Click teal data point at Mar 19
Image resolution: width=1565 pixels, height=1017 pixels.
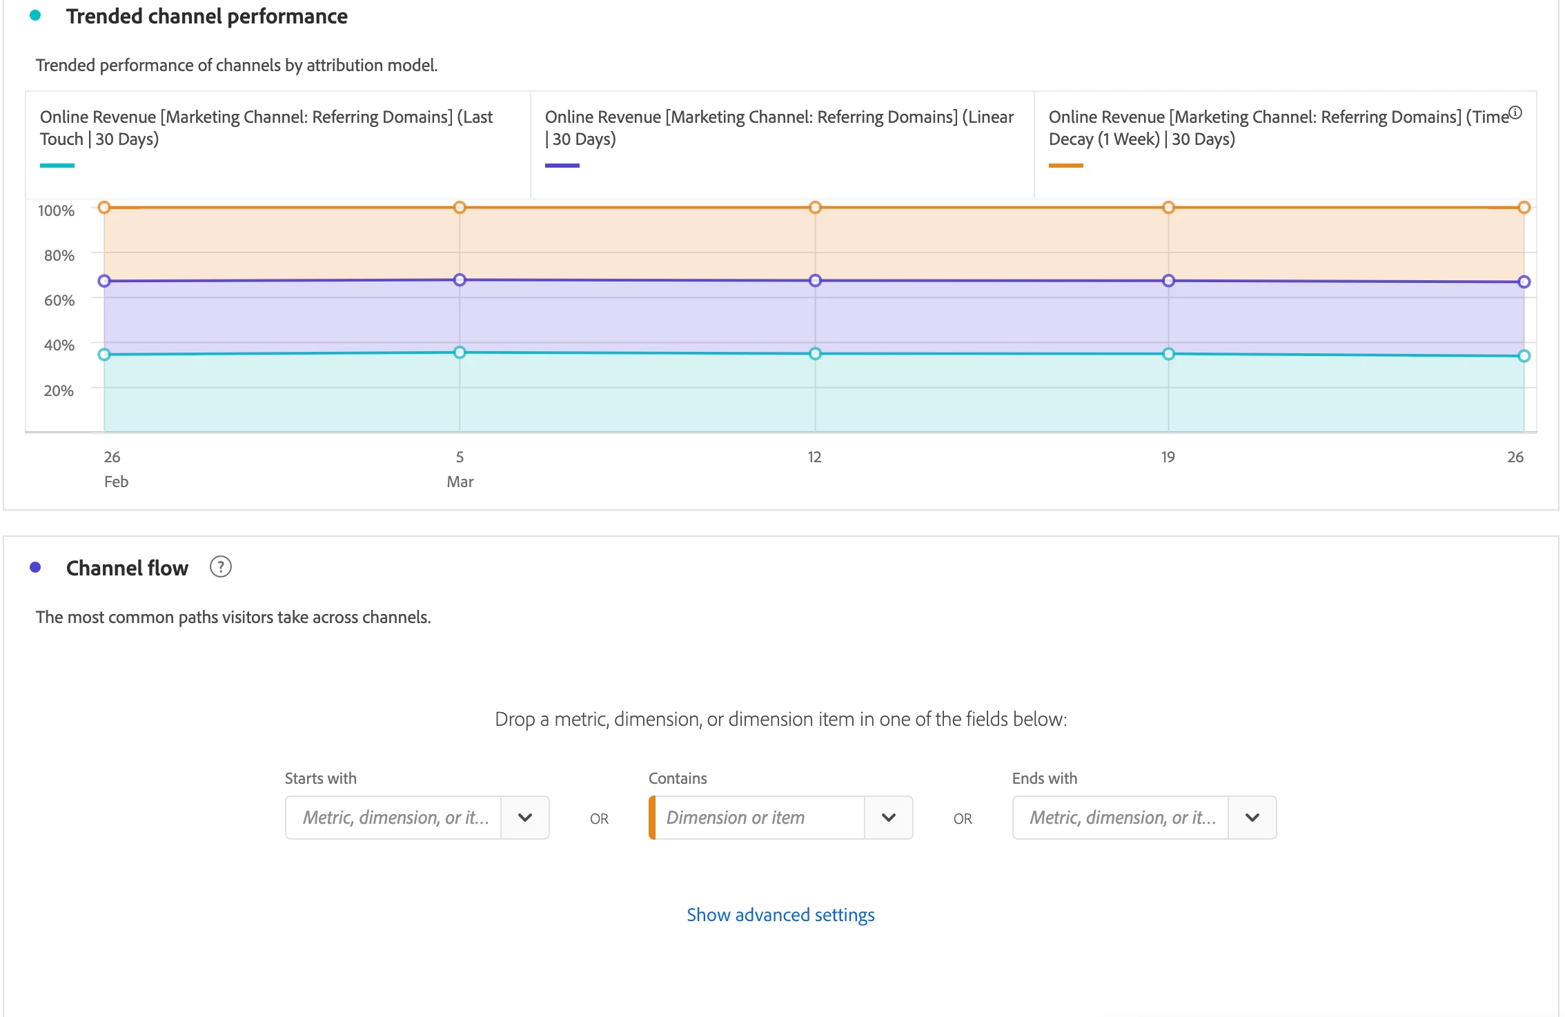tap(1168, 354)
